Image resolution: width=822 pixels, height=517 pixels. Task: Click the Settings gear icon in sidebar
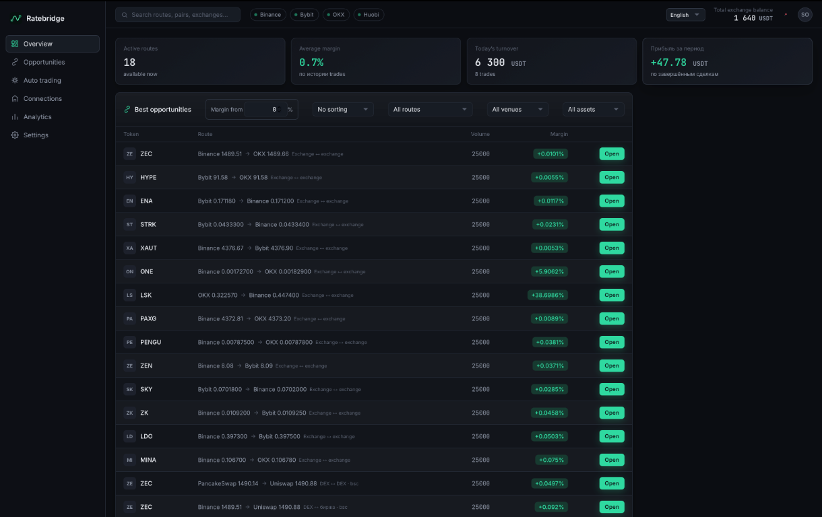[15, 135]
